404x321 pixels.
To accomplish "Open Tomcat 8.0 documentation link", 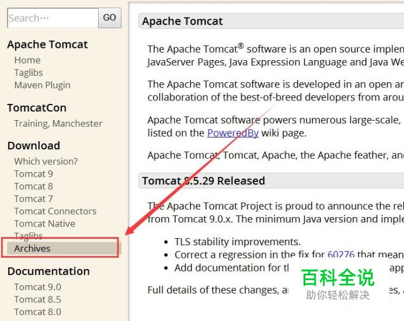I will click(x=37, y=312).
